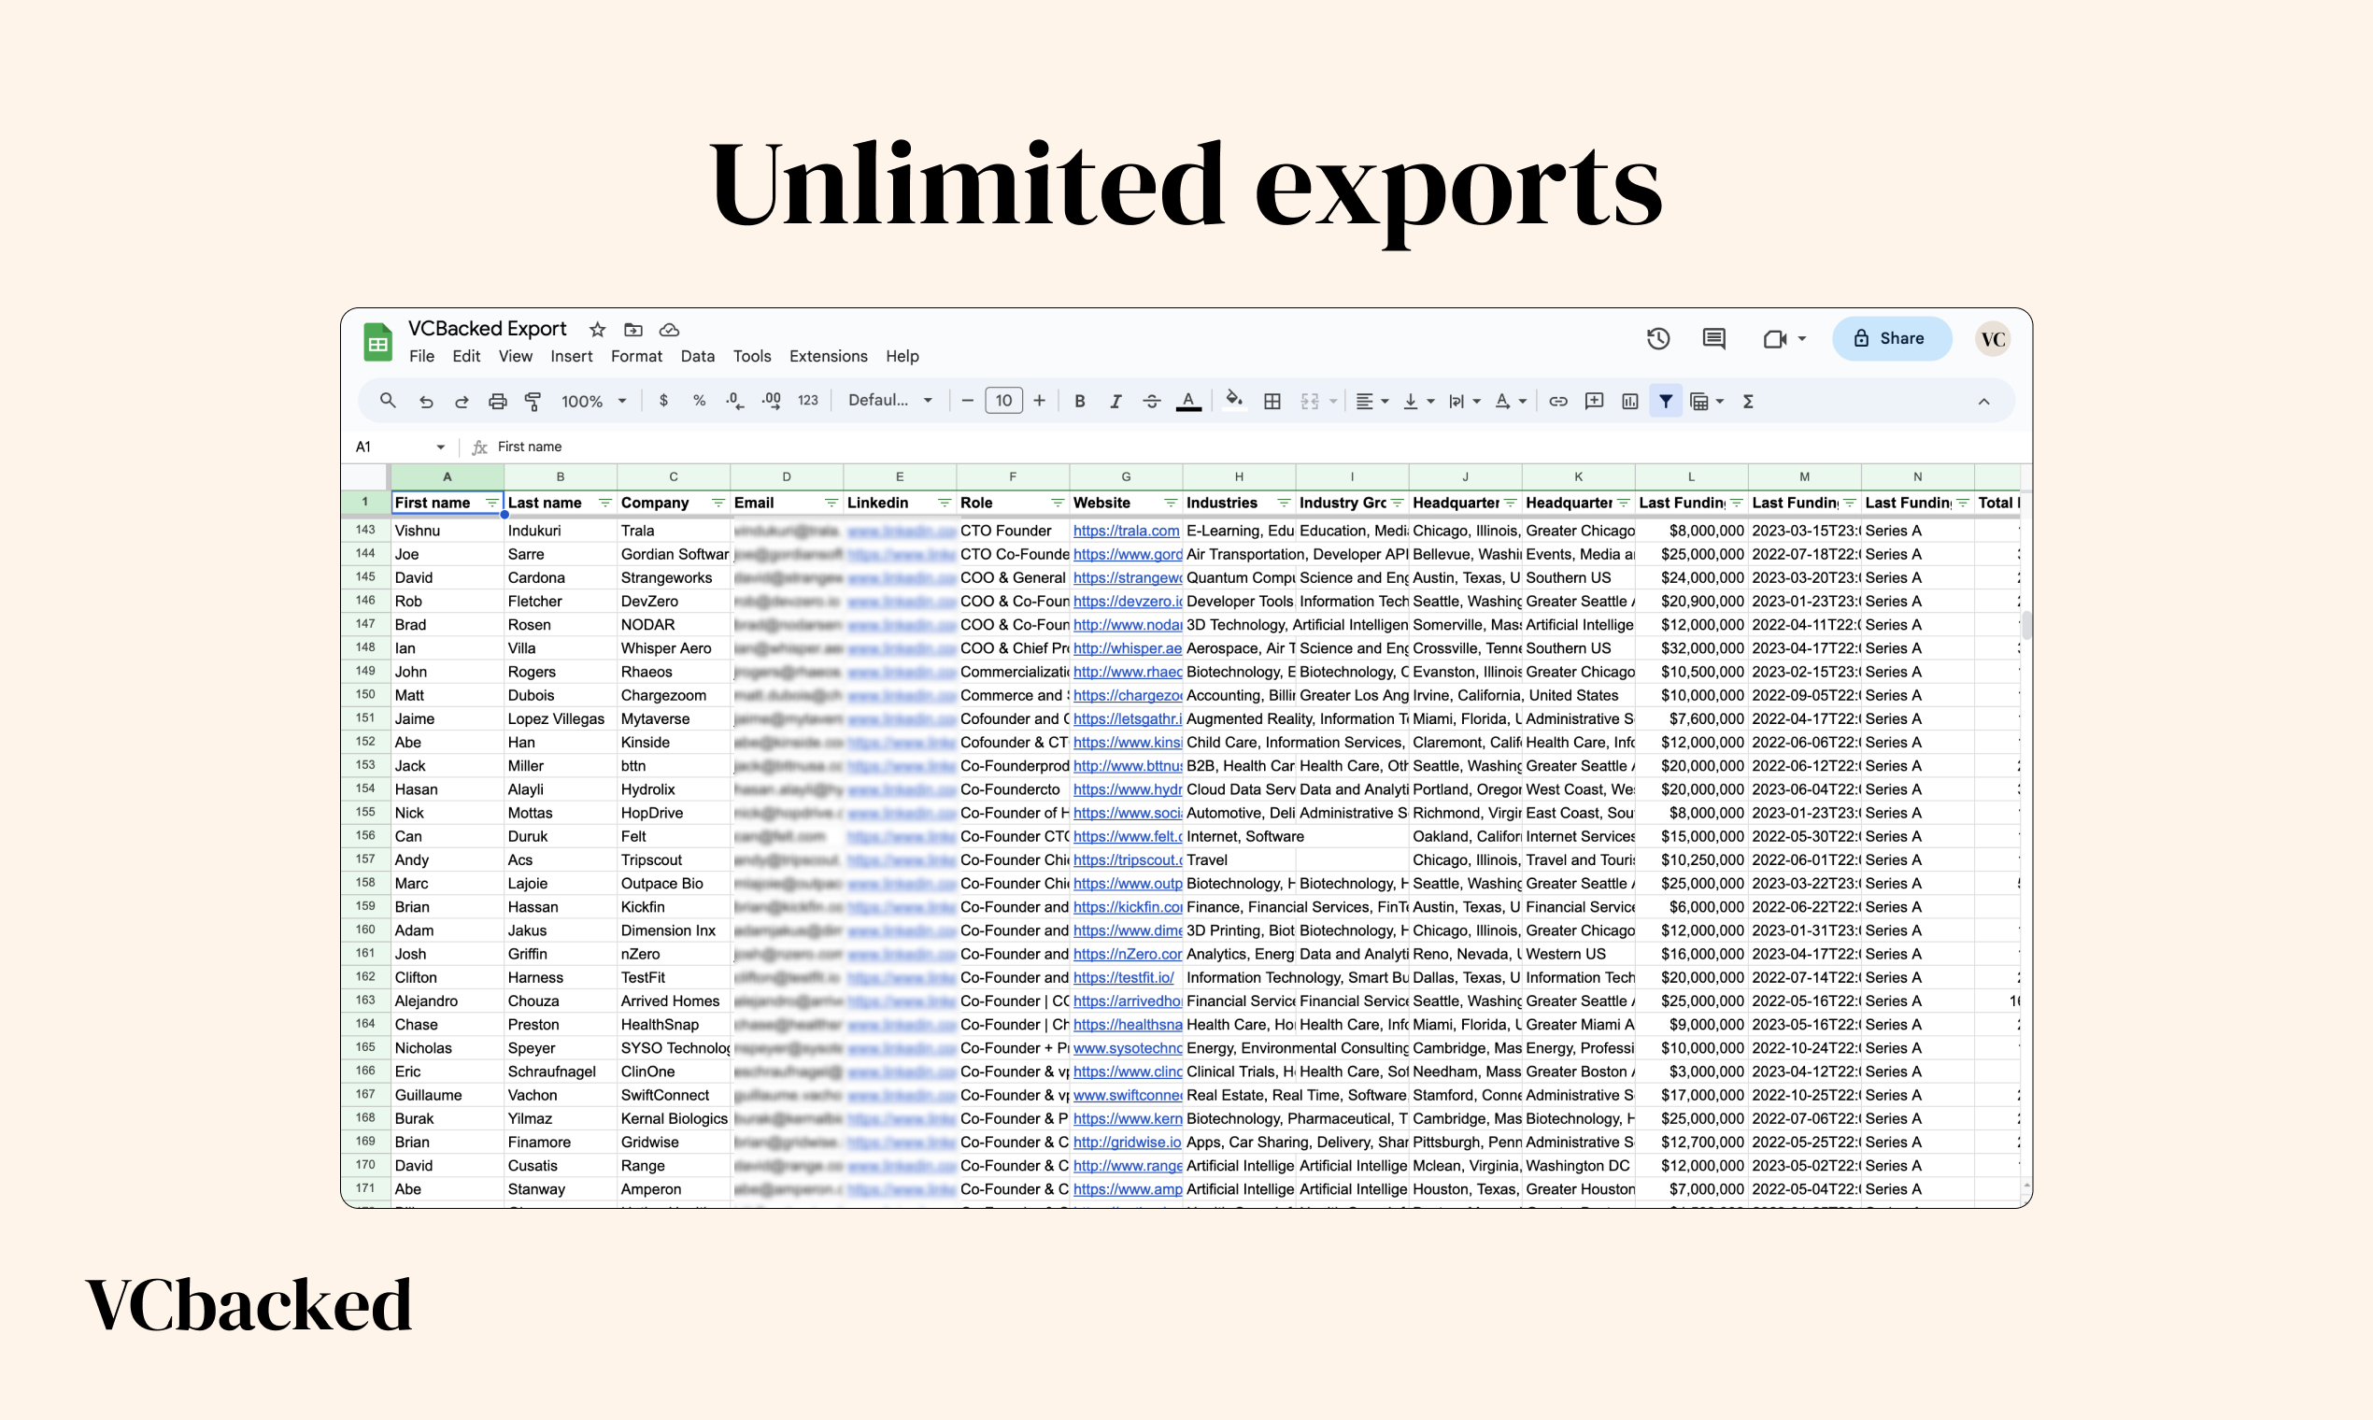Screen dimensions: 2373x1420
Task: Open the Role column filter
Action: click(1057, 503)
